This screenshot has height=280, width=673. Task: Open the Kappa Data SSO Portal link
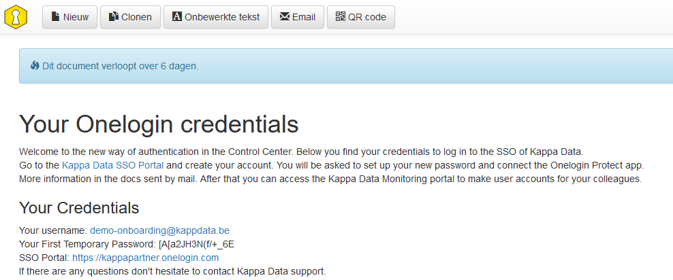click(x=113, y=165)
